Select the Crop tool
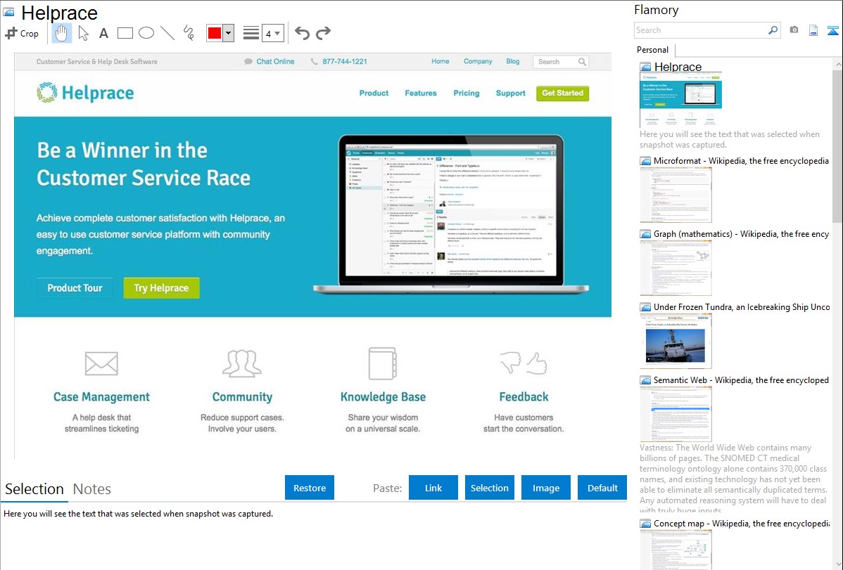 coord(22,33)
